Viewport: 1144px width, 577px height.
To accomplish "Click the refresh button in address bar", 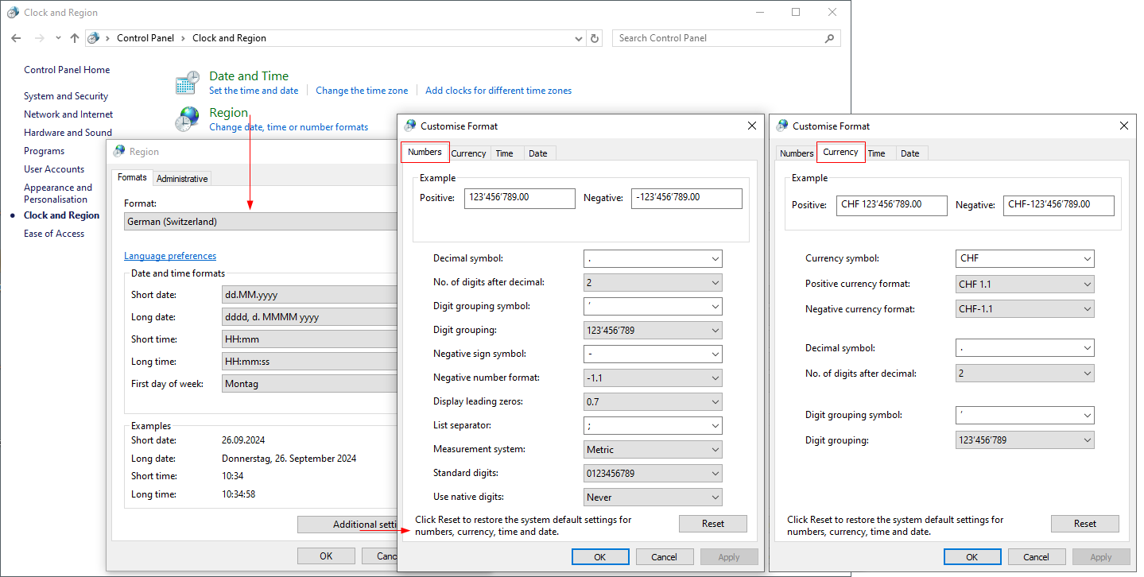I will tap(595, 38).
